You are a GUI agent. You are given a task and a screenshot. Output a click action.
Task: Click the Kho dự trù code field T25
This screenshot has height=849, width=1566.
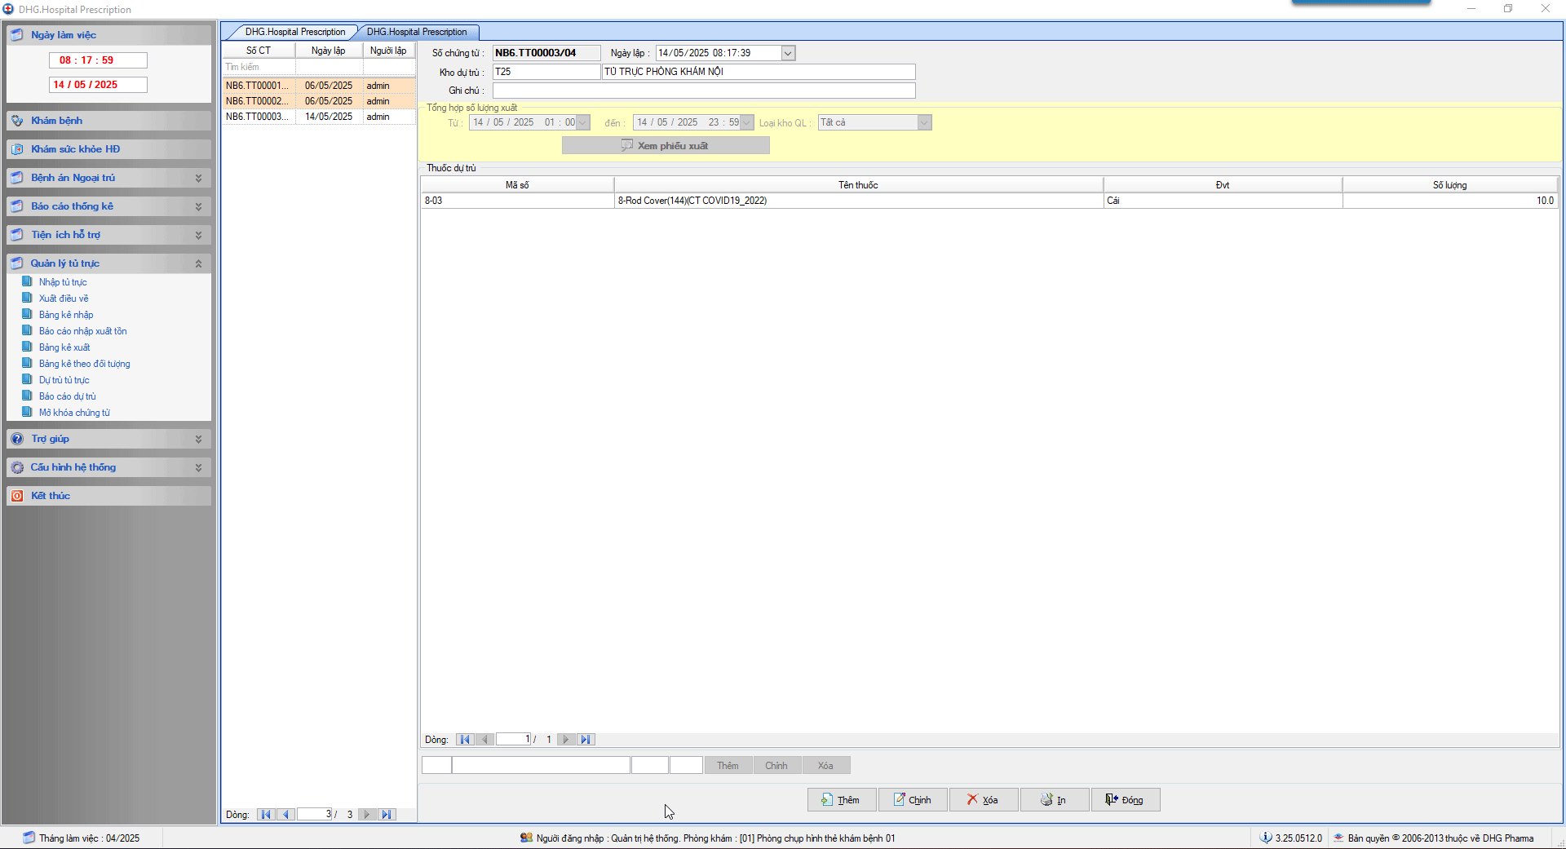(x=546, y=72)
